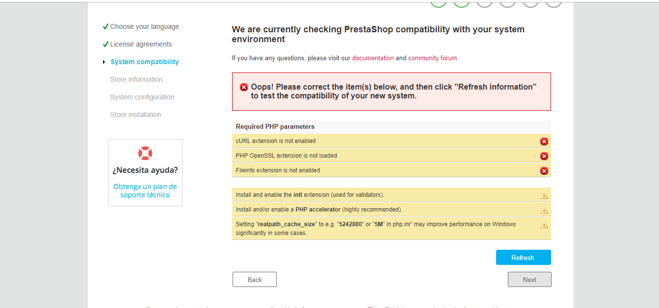Click the error icon for PHP OpenSSL extension
Image resolution: width=659 pixels, height=308 pixels.
coord(544,156)
